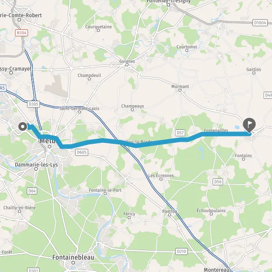Viewport: 272px width, 272px height.
Task: Select the Les Écrennes town label
Action: (161, 175)
